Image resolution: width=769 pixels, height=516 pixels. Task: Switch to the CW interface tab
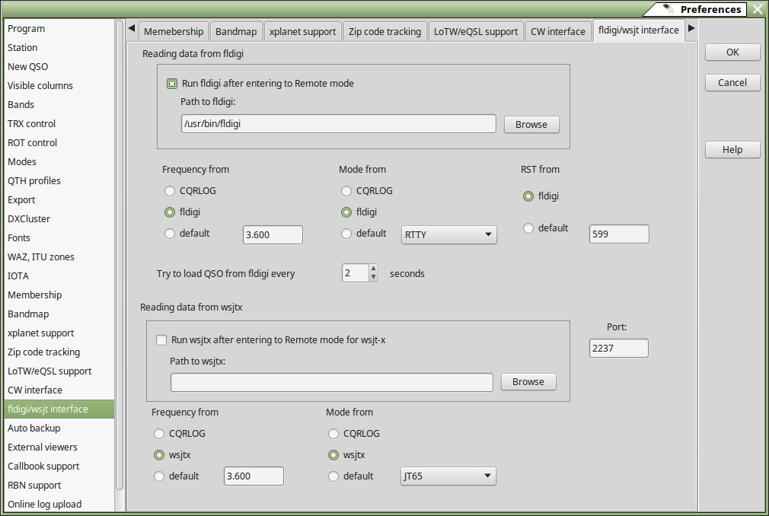click(x=557, y=31)
